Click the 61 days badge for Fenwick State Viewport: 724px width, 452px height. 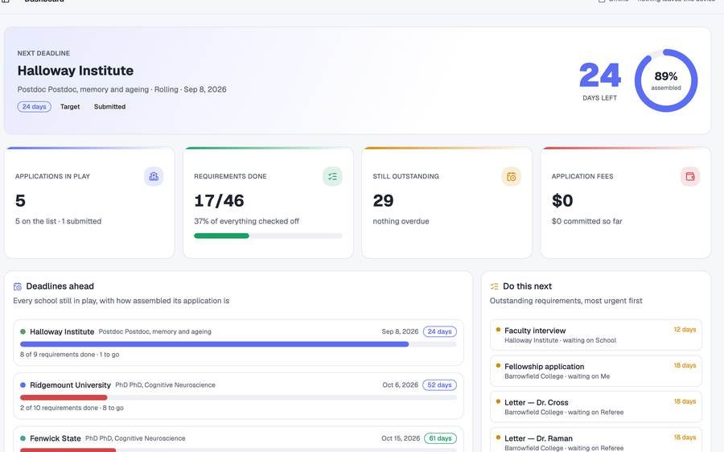[441, 438]
